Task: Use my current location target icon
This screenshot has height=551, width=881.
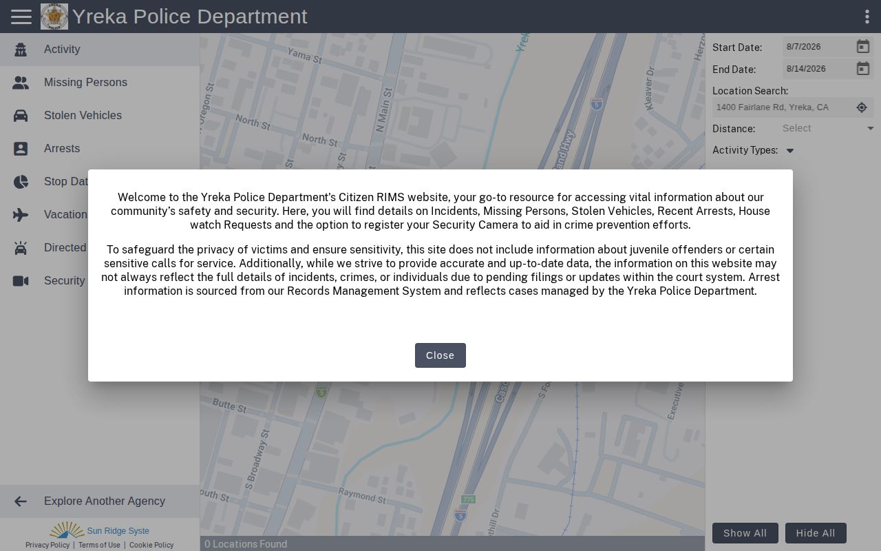Action: [862, 107]
